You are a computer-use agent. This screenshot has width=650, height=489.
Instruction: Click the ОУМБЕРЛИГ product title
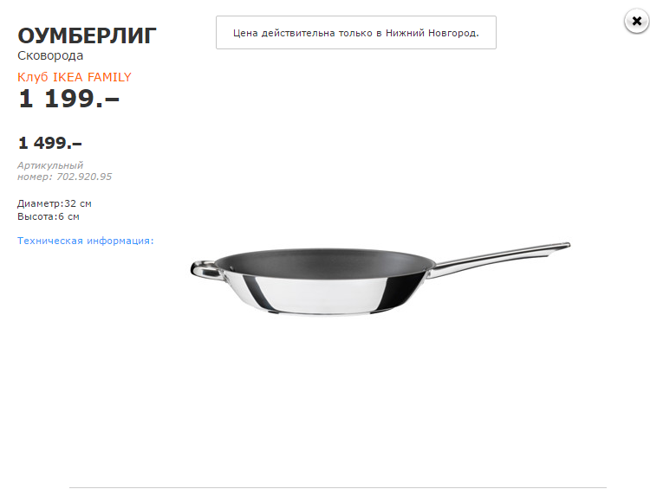[x=87, y=35]
